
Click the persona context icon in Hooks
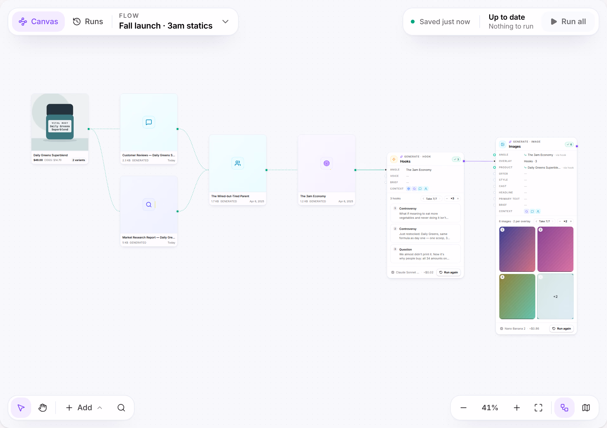click(426, 189)
